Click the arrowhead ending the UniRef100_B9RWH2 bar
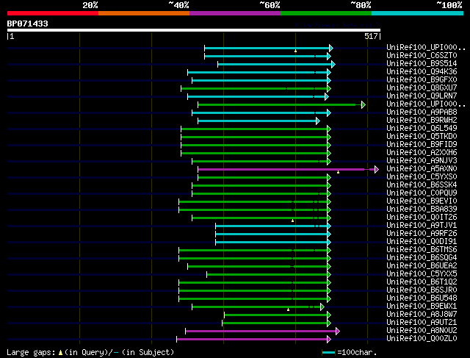Viewport: 470px width, 358px height. click(x=318, y=121)
